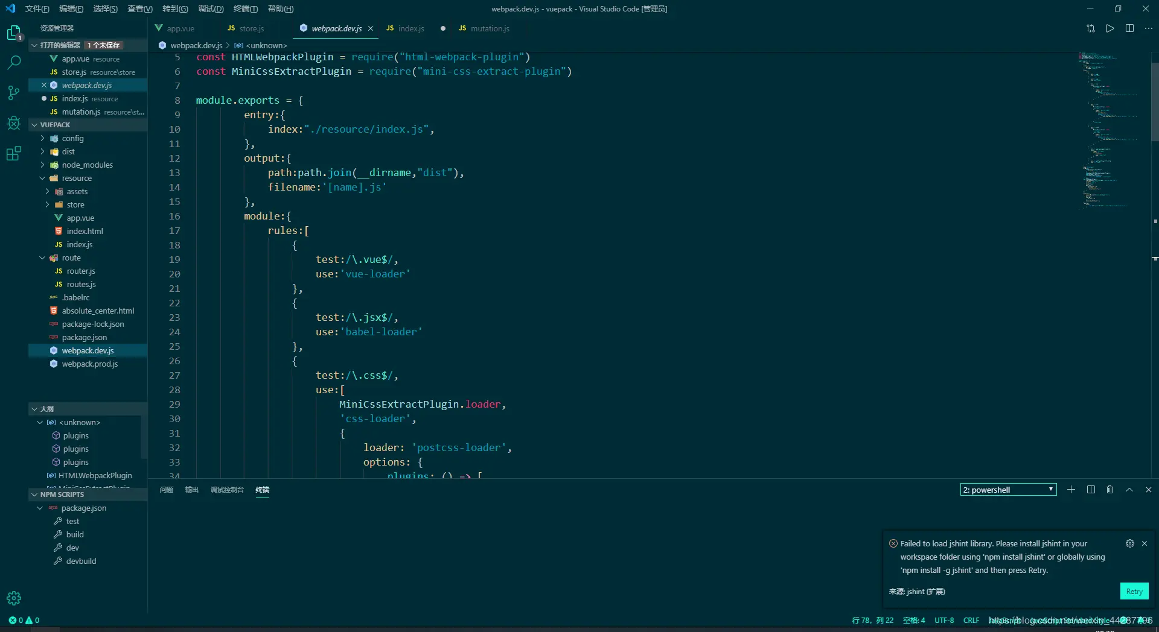The width and height of the screenshot is (1159, 632).
Task: Click the errors and warnings status indicator
Action: tap(24, 620)
